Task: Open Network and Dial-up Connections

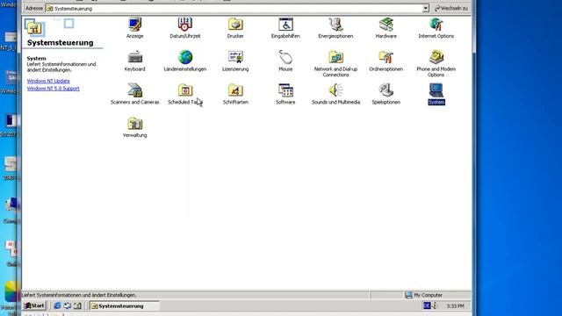Action: click(335, 63)
